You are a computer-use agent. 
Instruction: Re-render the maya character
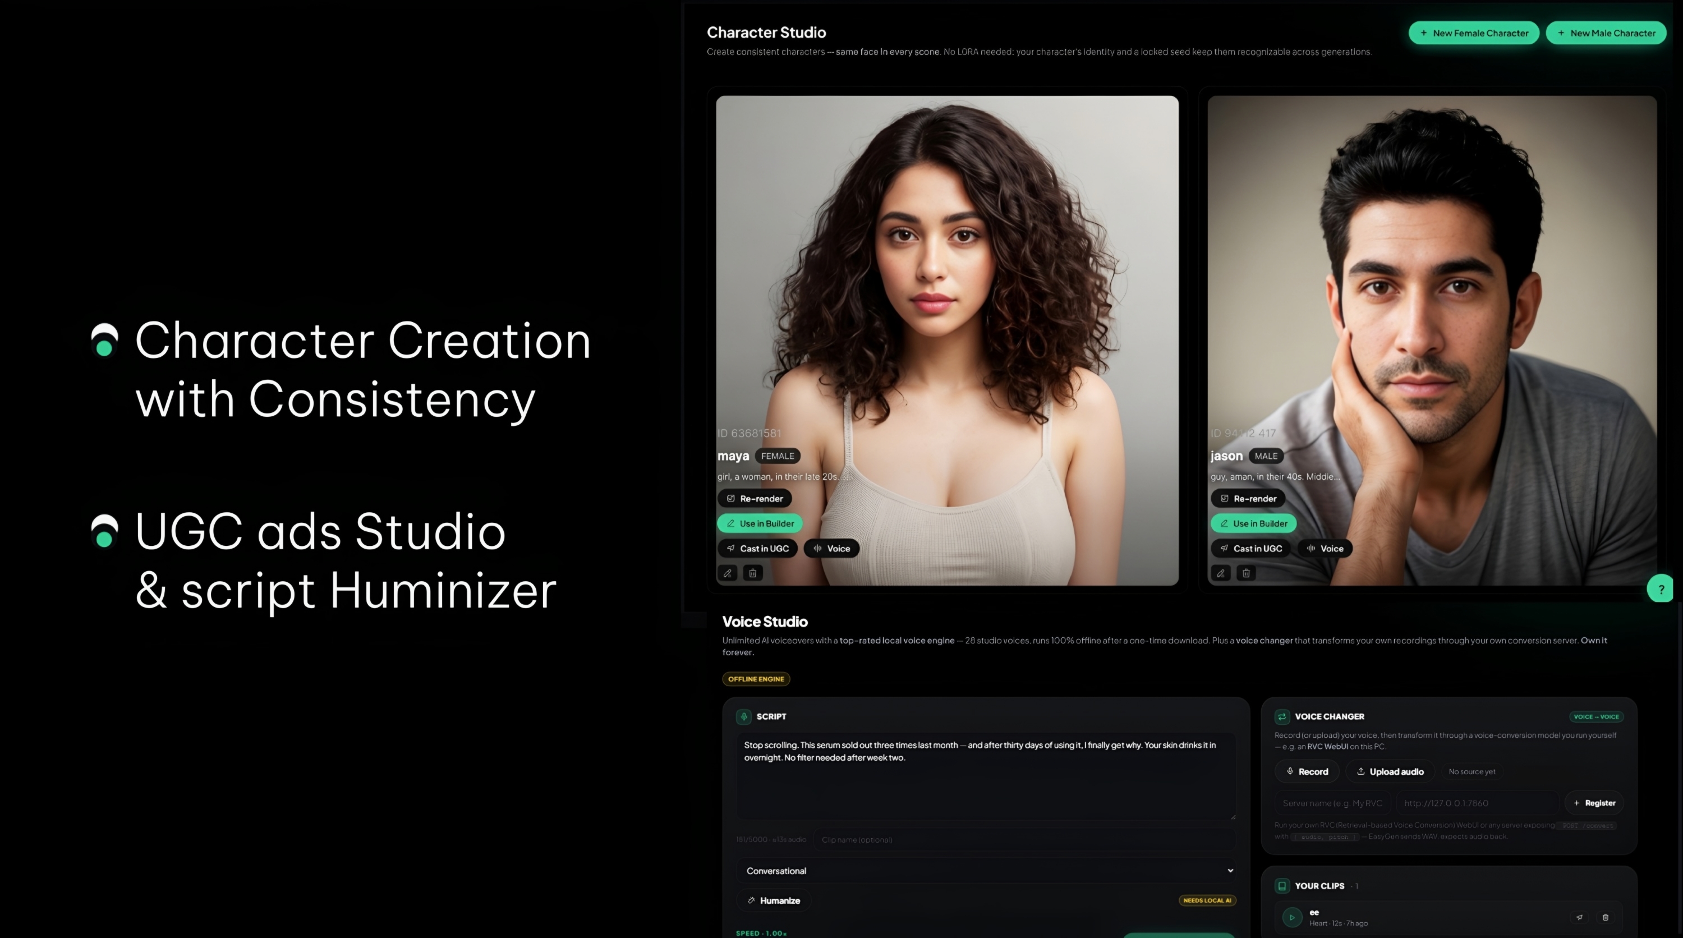click(755, 498)
